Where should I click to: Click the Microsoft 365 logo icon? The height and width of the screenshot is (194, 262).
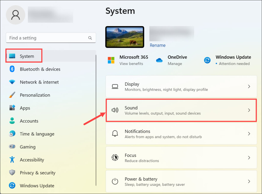pos(111,60)
